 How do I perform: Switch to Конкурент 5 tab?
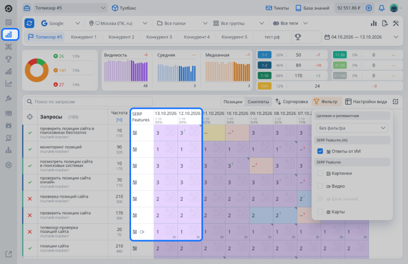234,37
